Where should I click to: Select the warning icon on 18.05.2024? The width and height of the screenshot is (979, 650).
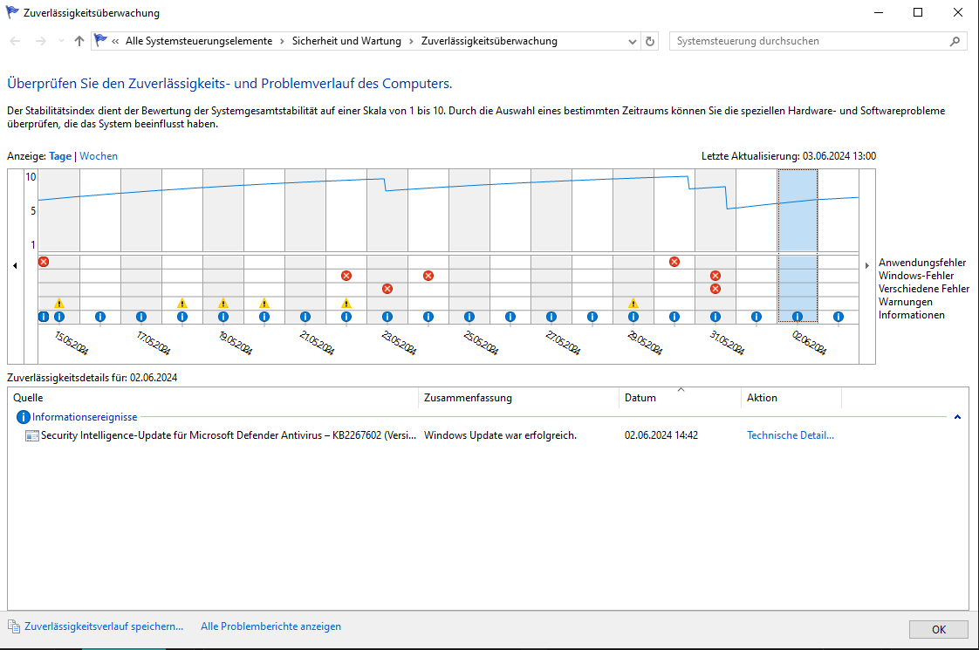click(182, 303)
